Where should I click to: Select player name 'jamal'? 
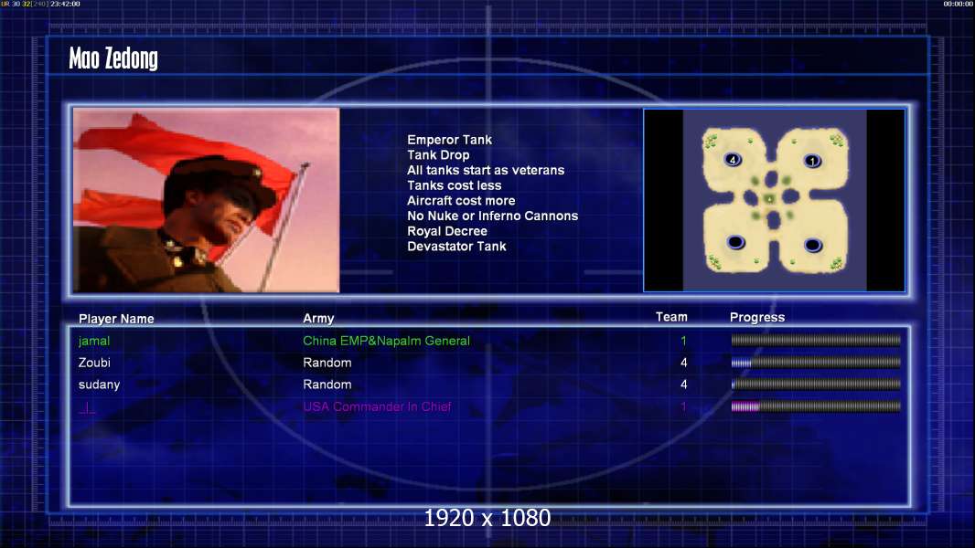coord(94,341)
